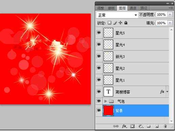Select the 星光4 layer thumbnail
This screenshot has width=175, height=131.
point(108,44)
